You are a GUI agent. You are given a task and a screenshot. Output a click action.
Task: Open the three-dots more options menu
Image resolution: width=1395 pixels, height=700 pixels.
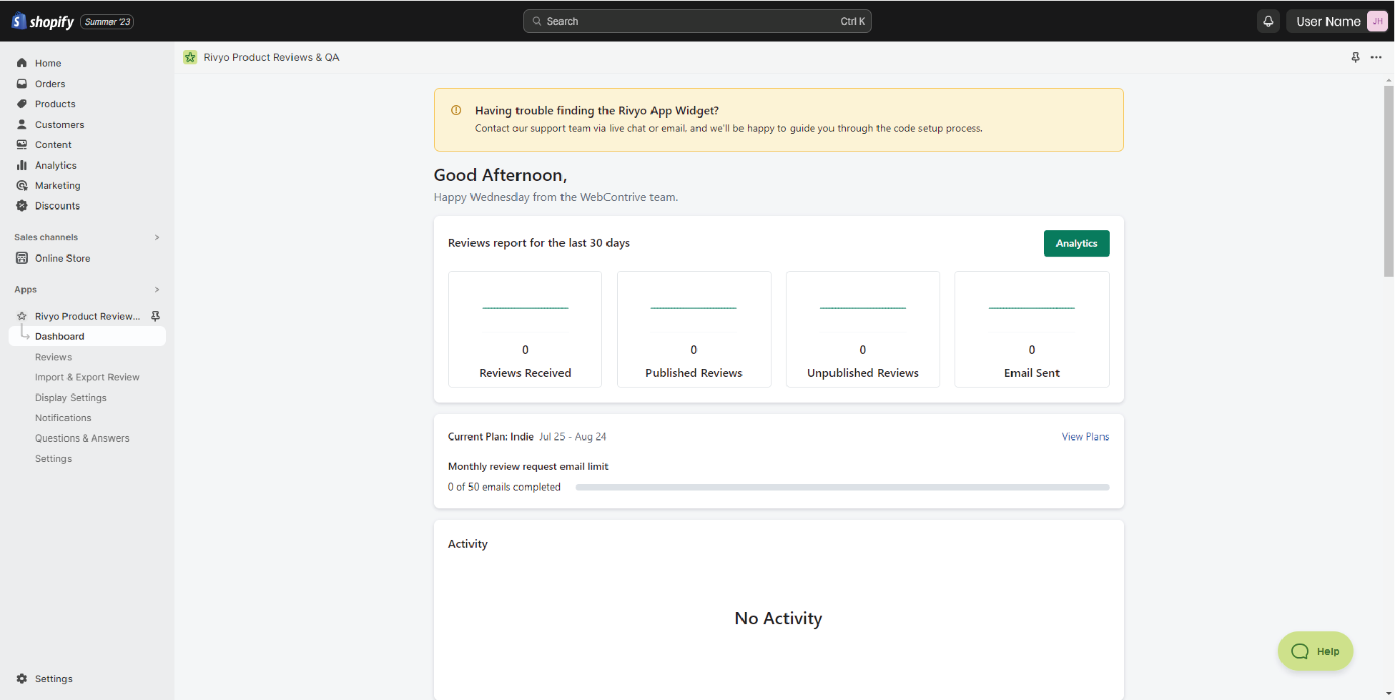1376,57
